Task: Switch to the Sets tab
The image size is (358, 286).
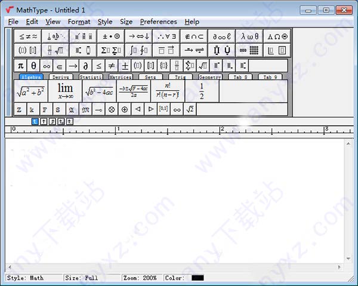Action: (x=150, y=77)
